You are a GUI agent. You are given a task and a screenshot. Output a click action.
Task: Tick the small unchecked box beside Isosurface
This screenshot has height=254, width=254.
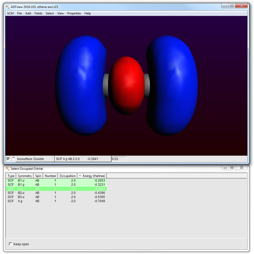coord(14,159)
